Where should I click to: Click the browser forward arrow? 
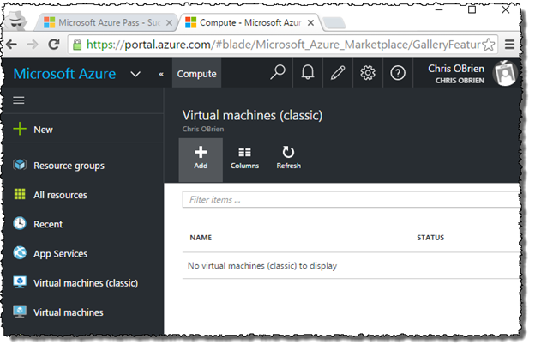click(33, 45)
